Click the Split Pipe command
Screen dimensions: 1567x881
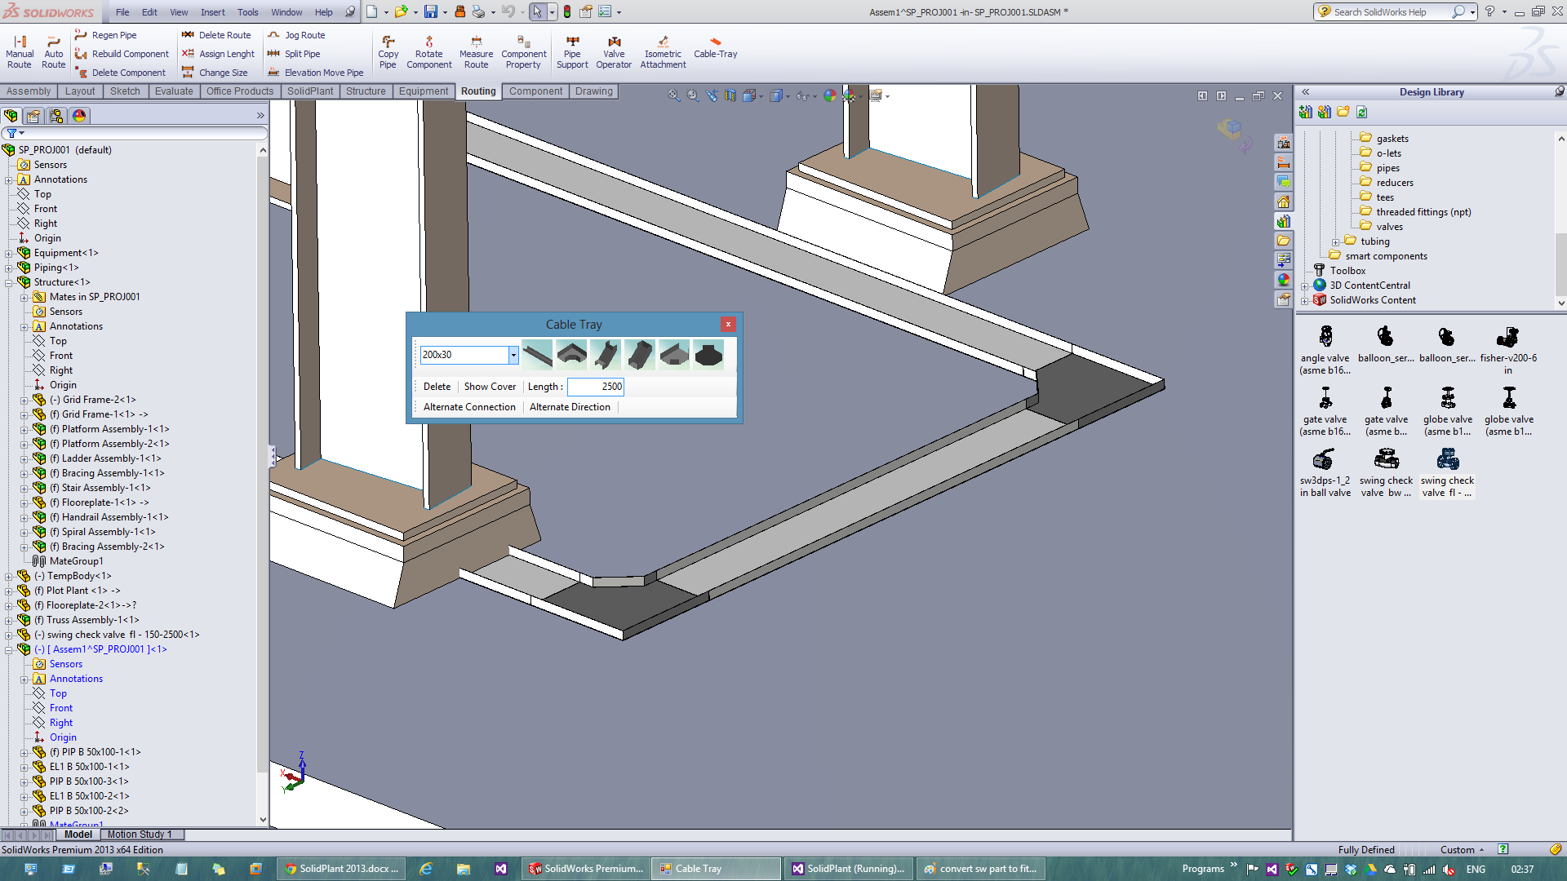click(x=294, y=54)
